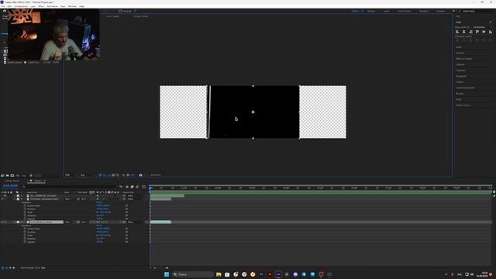Click Scale stopwatch of second layer
Viewport: 496px width, 279px height.
(x=25, y=212)
